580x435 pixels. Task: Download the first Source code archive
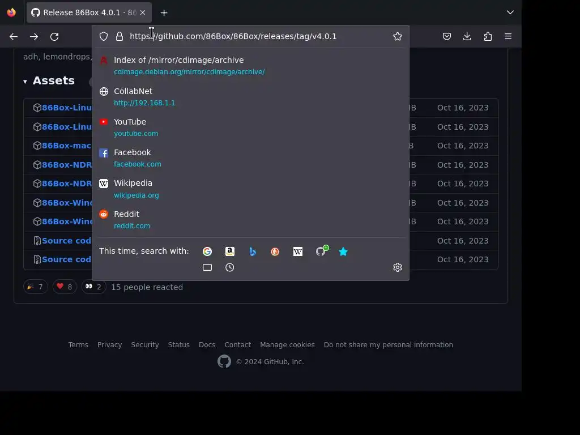pyautogui.click(x=67, y=241)
